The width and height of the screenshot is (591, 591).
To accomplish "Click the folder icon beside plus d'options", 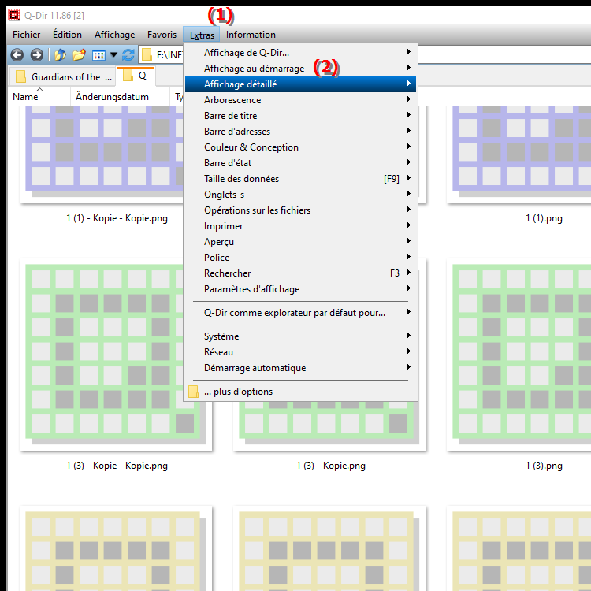I will pyautogui.click(x=193, y=392).
